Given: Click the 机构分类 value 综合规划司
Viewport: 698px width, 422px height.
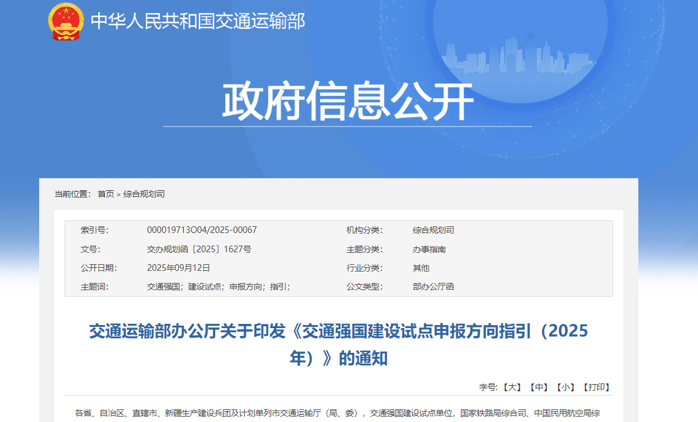Looking at the screenshot, I should pos(433,230).
